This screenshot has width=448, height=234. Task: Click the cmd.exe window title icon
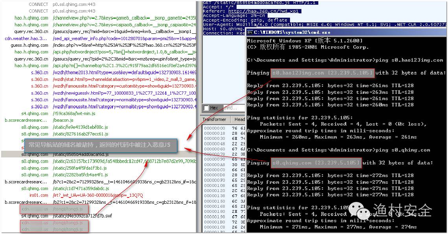250,32
